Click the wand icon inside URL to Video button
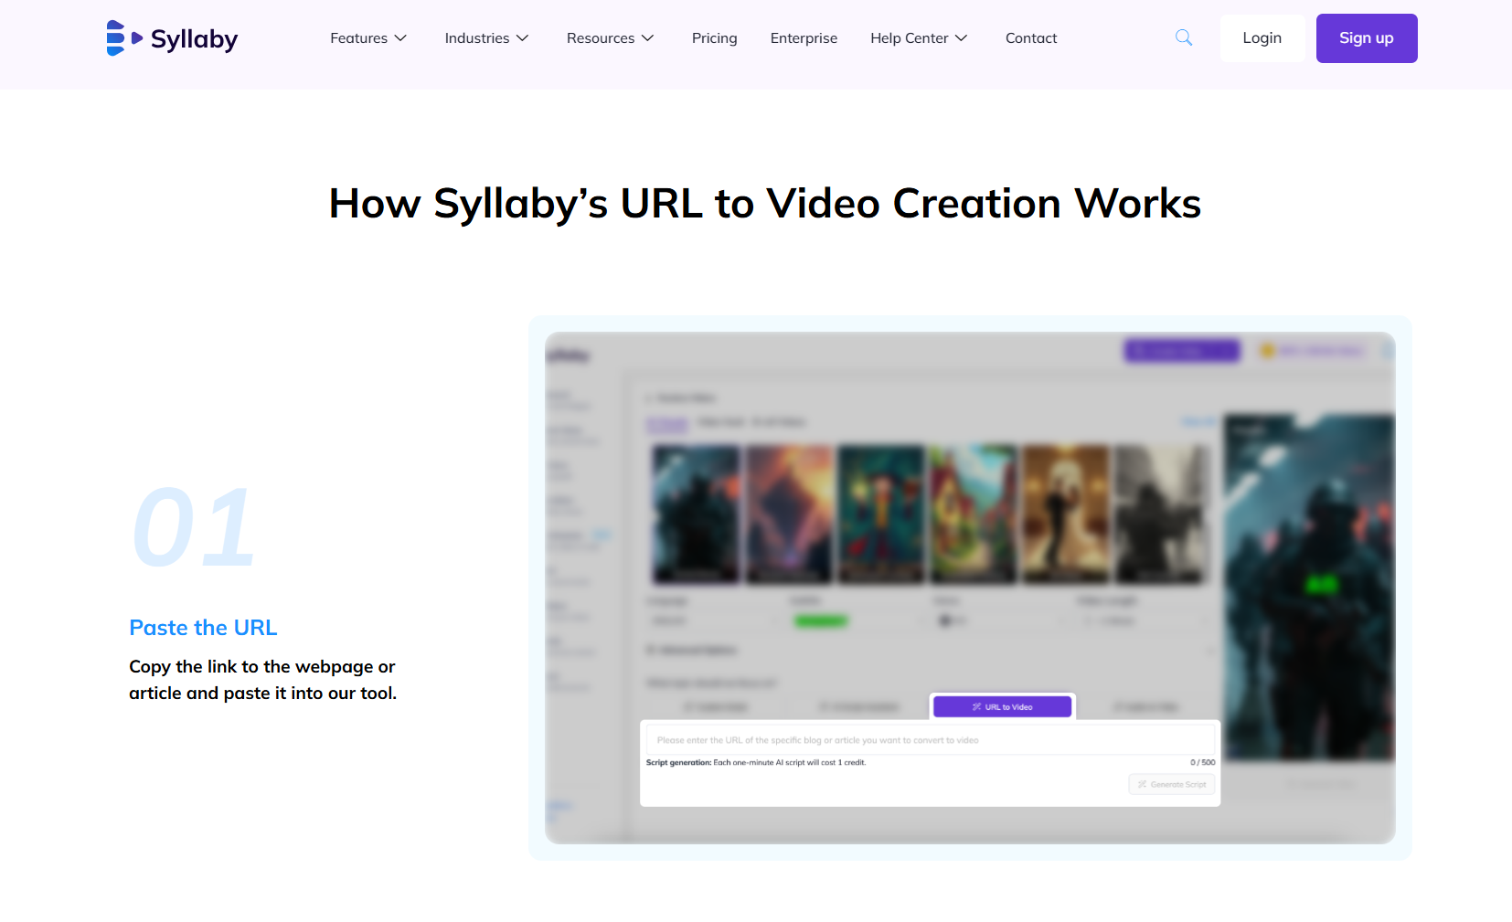Screen dimensions: 1512x922 click(x=976, y=706)
